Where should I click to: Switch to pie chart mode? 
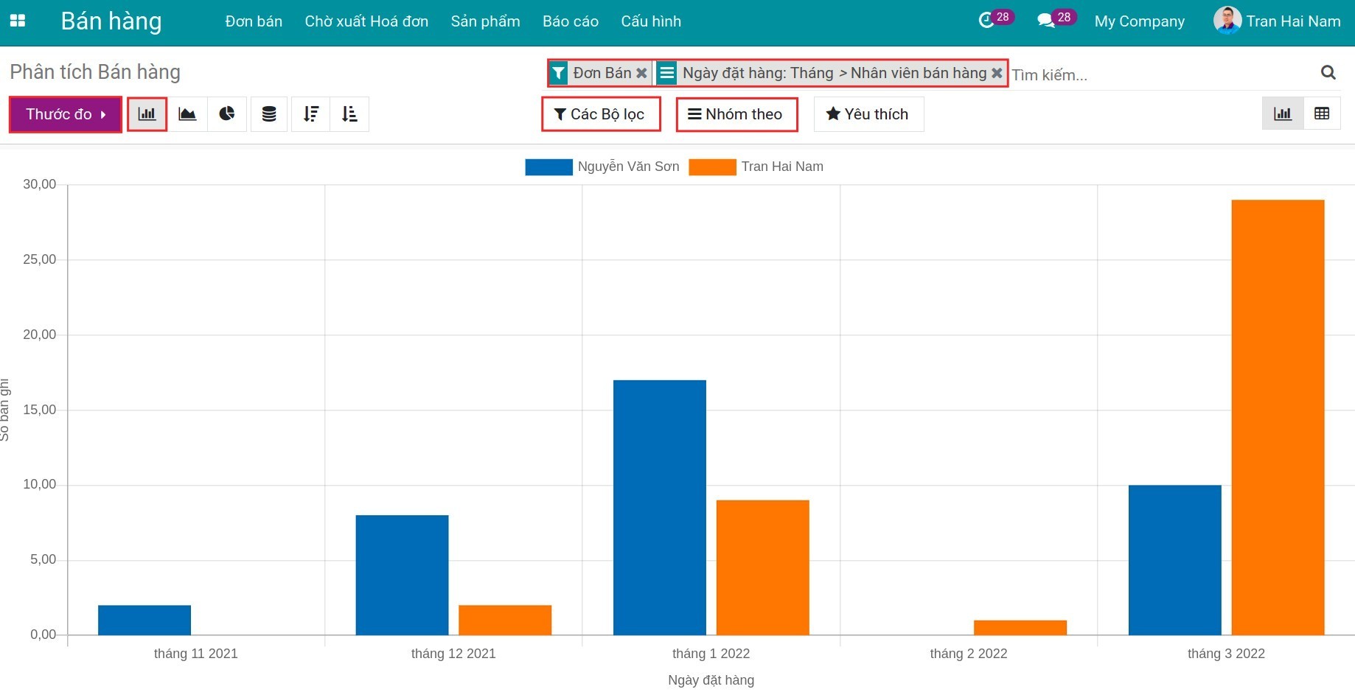tap(227, 114)
